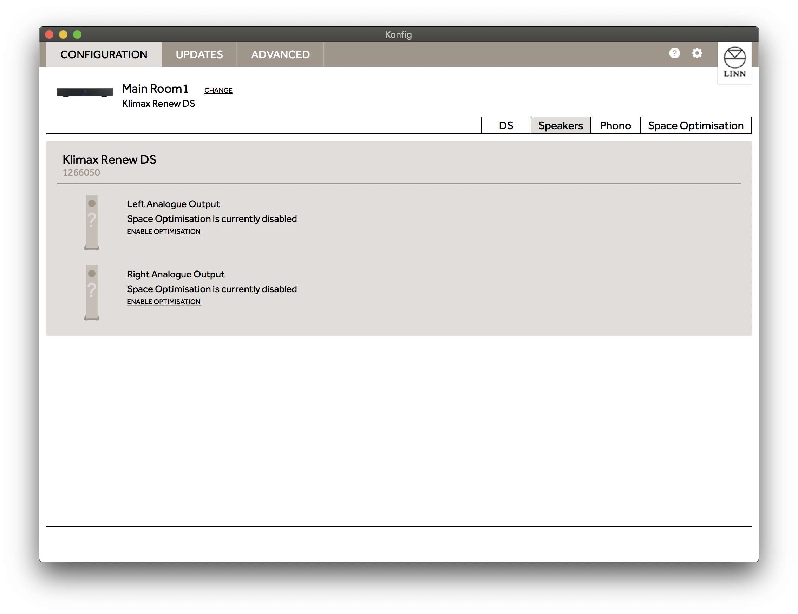Click the Klimax Renew DS device image
798x614 pixels.
(85, 92)
